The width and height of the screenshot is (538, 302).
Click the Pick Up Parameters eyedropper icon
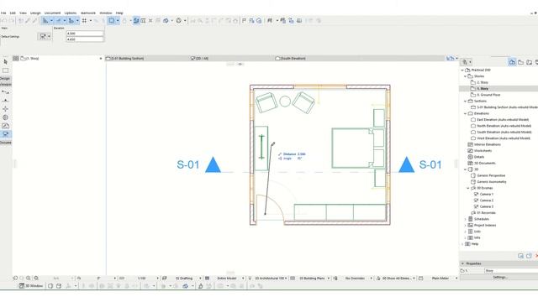pyautogui.click(x=28, y=20)
